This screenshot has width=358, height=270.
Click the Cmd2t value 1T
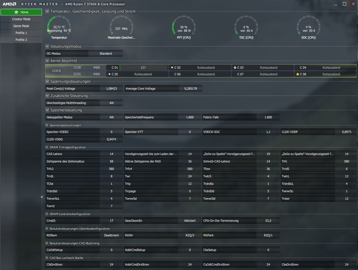(x=112, y=221)
